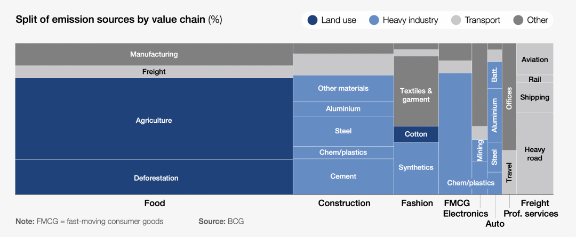The width and height of the screenshot is (576, 237).
Task: Select the Heavy road segment
Action: point(534,154)
